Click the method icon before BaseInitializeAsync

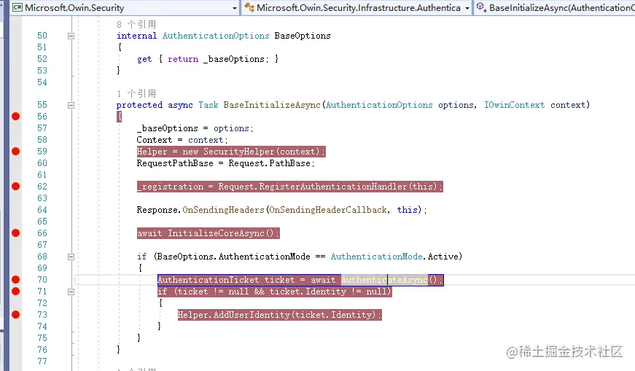481,7
